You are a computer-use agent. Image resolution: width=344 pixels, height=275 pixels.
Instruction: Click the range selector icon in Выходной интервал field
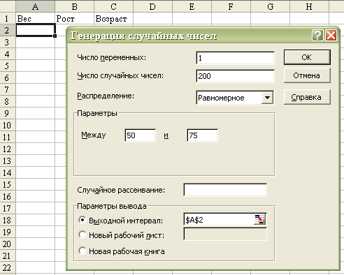pyautogui.click(x=259, y=219)
